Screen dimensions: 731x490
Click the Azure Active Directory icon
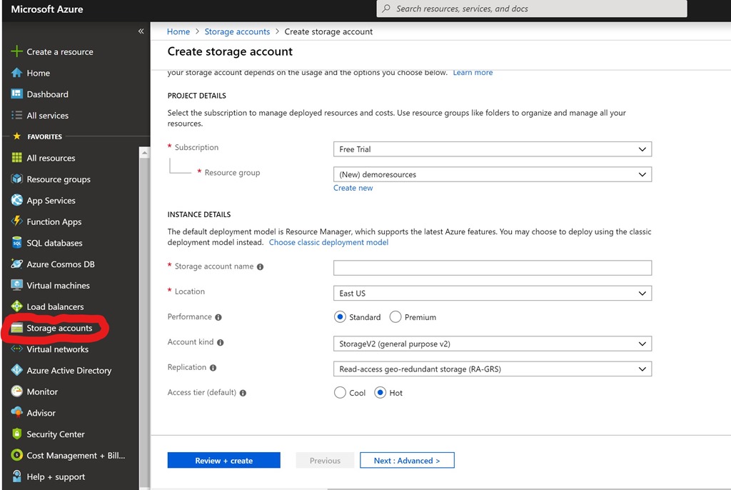click(17, 370)
